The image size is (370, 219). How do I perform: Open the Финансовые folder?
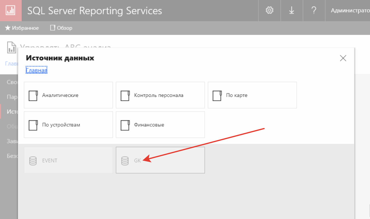160,125
